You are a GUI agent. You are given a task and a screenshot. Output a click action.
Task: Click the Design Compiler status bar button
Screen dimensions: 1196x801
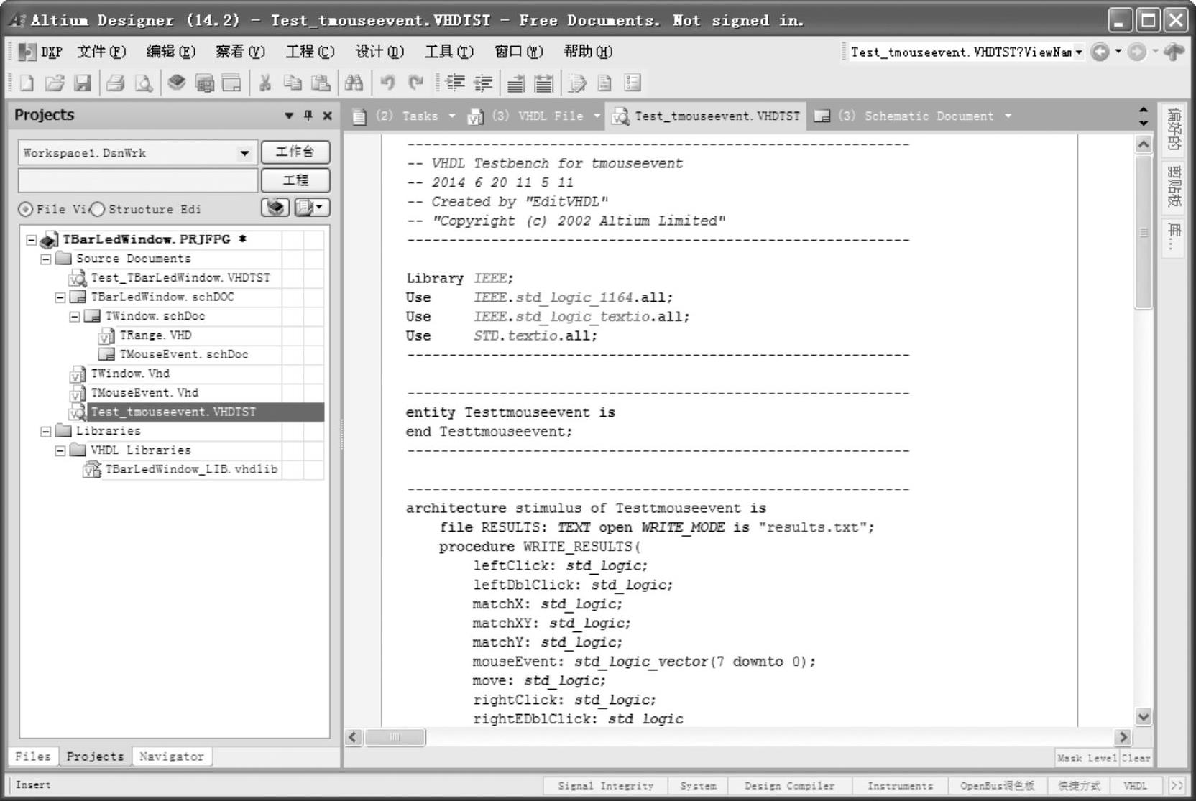[x=790, y=786]
